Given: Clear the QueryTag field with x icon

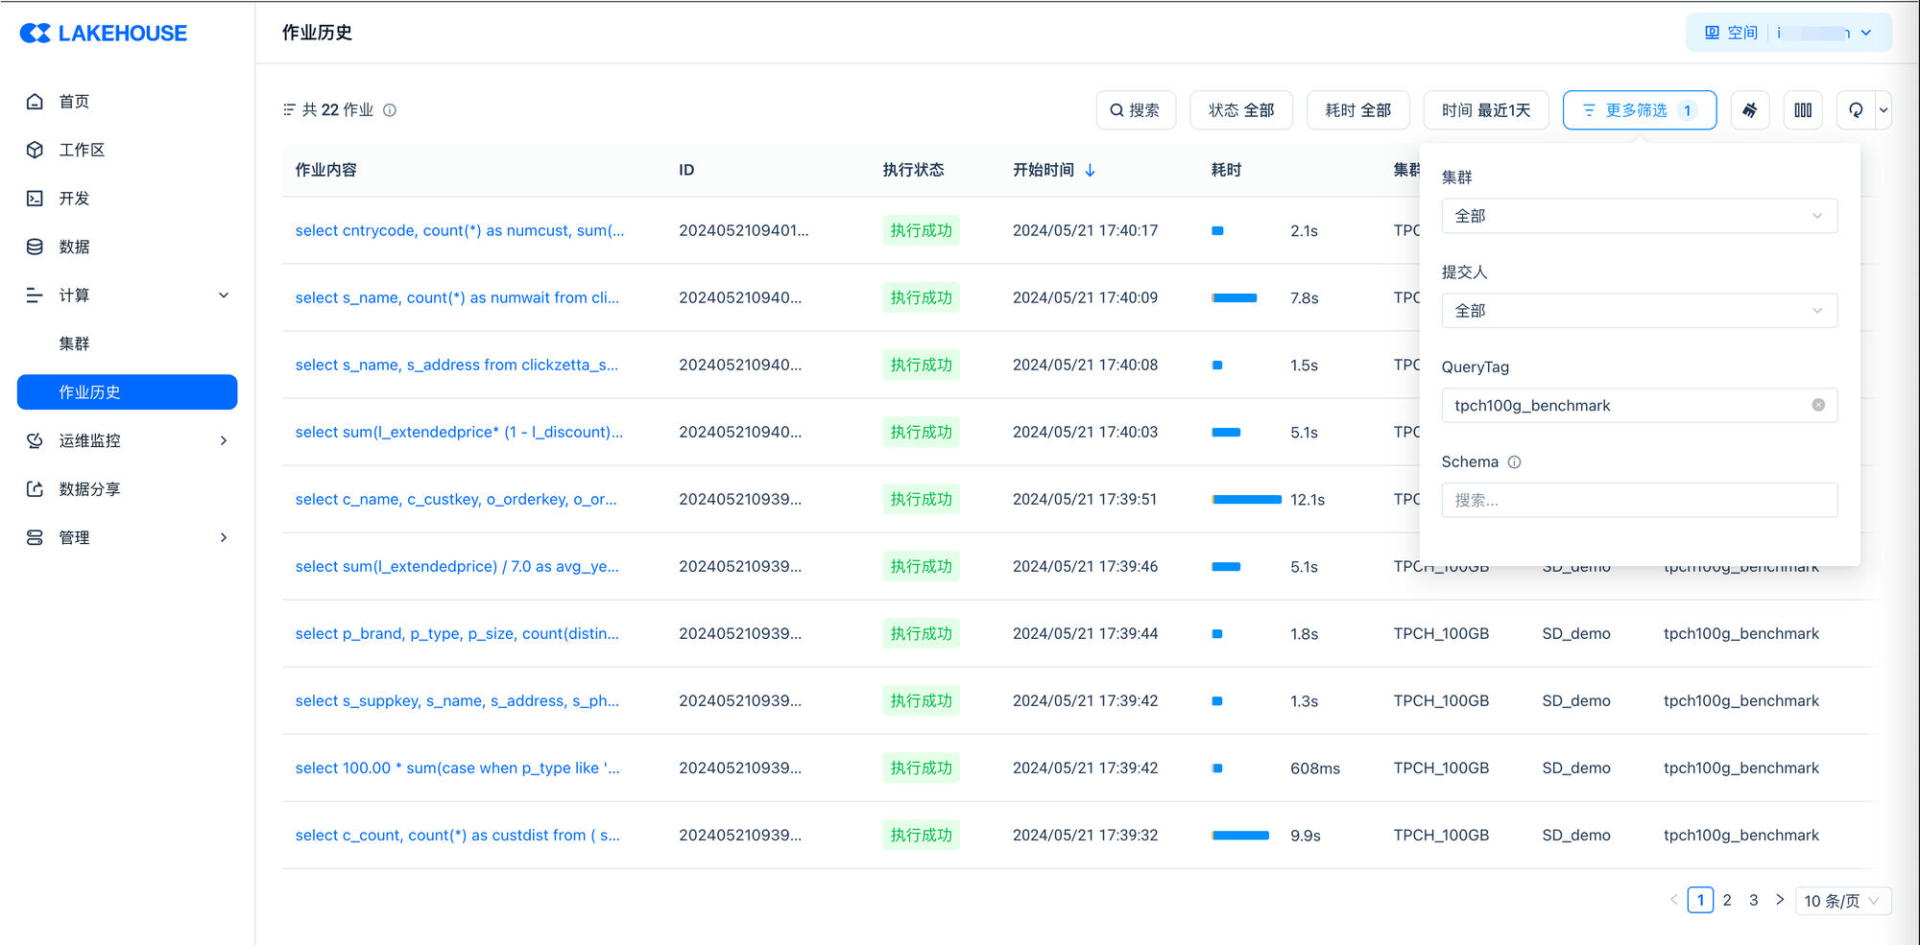Looking at the screenshot, I should [1817, 405].
